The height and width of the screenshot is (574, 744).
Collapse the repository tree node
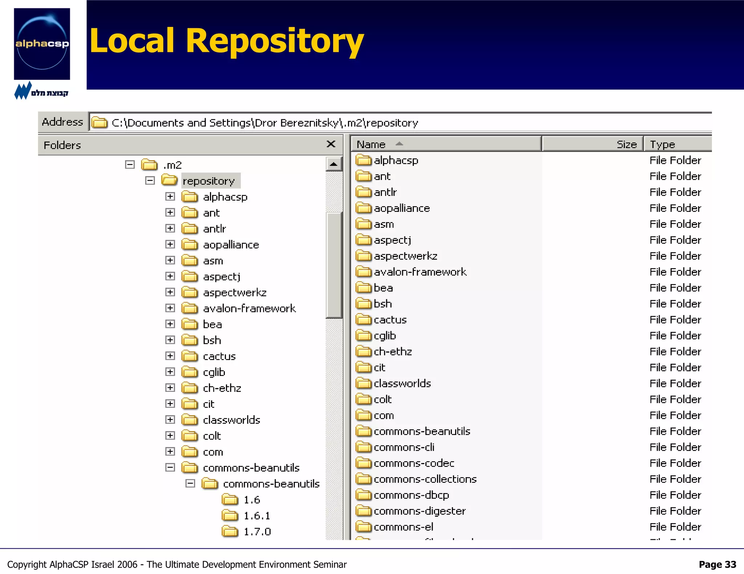tap(150, 181)
